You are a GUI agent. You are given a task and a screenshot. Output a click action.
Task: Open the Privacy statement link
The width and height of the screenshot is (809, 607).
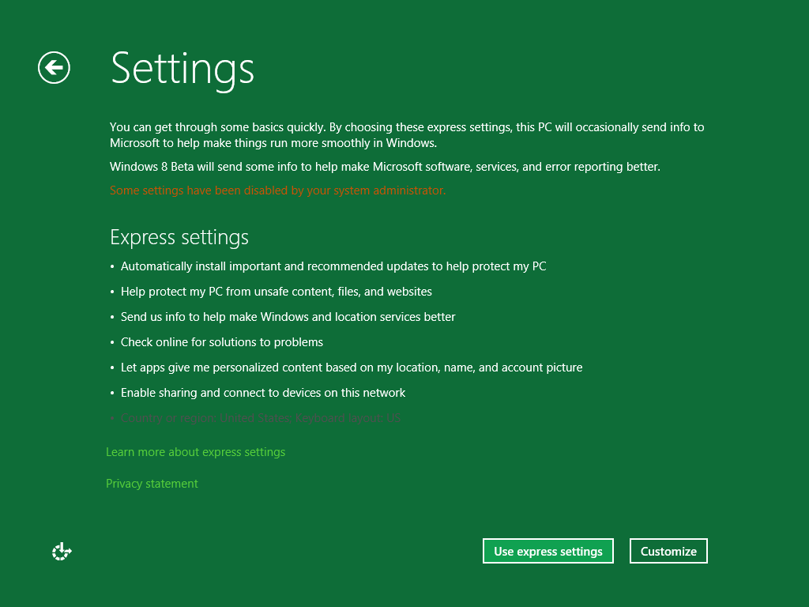[x=152, y=484]
